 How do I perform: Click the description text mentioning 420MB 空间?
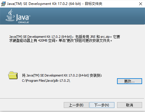click(x=65, y=39)
